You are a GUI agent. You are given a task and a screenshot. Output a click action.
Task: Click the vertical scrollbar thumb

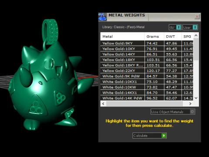tap(196, 49)
